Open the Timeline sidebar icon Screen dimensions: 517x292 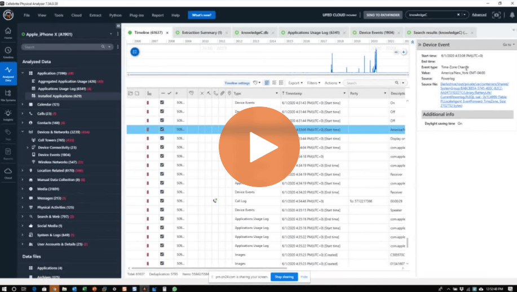coord(8,52)
